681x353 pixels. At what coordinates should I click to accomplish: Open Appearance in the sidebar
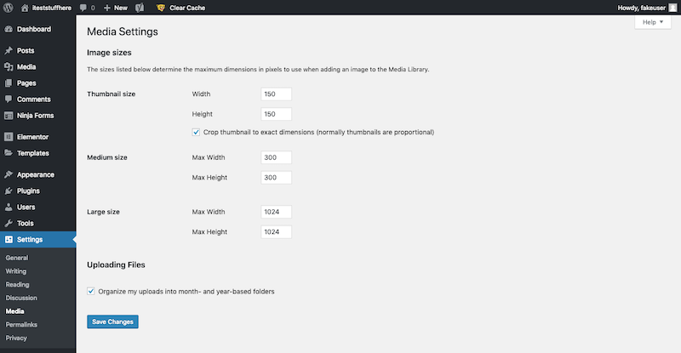[37, 174]
